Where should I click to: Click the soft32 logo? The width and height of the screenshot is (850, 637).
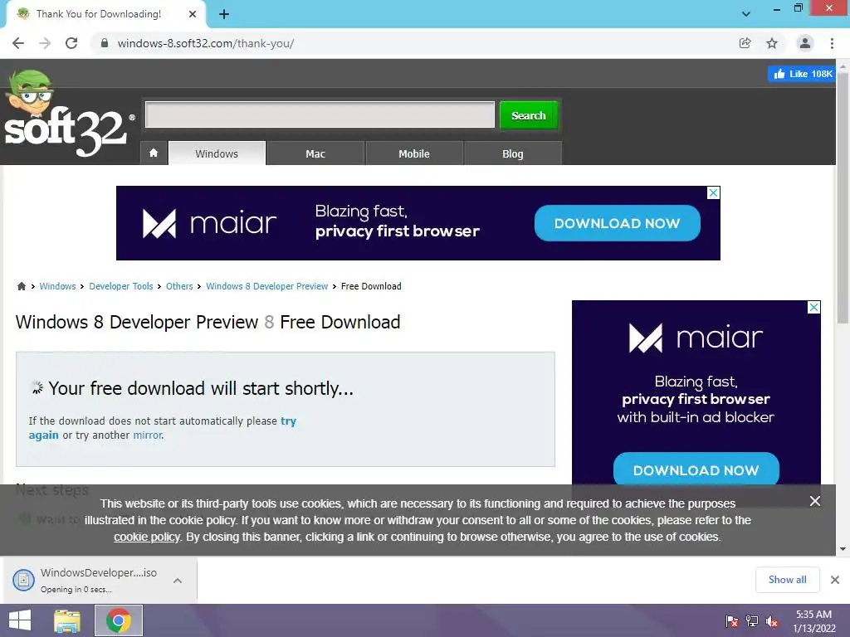68,114
